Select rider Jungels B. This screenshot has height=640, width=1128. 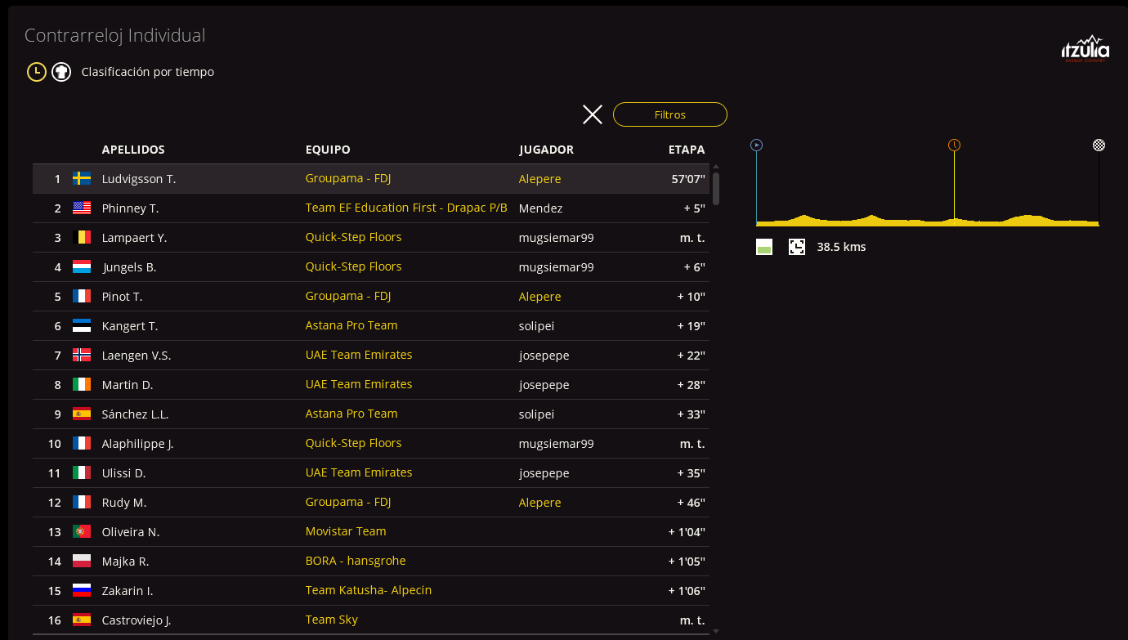(130, 267)
